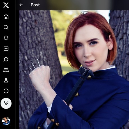Go to the Home timeline
Image resolution: width=129 pixels, height=129 pixels.
[6, 17]
